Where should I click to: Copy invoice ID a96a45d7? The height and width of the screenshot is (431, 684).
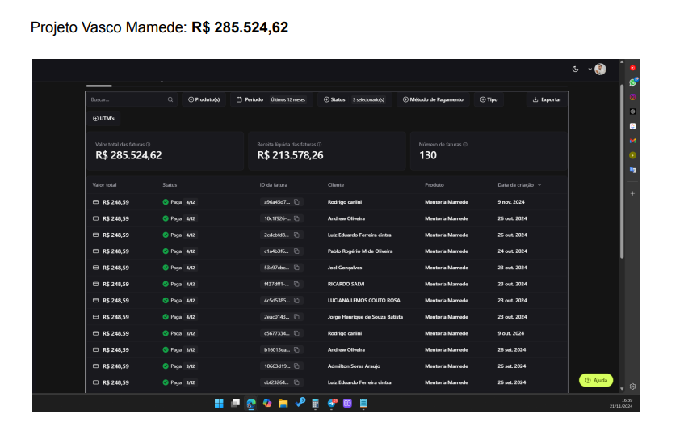(x=296, y=201)
